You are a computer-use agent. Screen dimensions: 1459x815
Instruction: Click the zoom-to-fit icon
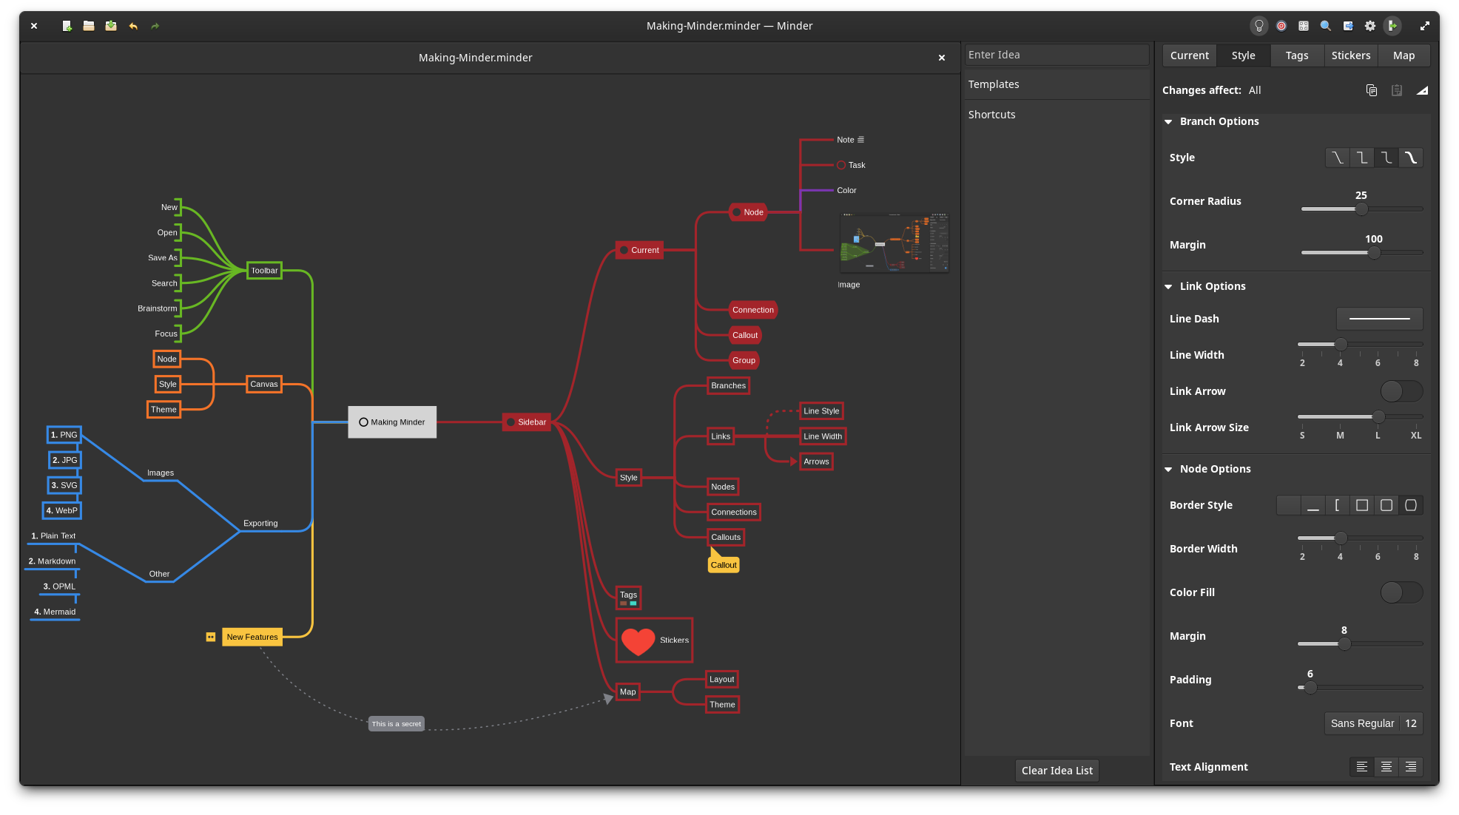pos(1304,26)
